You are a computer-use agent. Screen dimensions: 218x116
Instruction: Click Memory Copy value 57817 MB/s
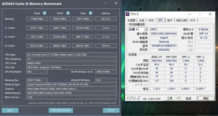click(x=83, y=19)
